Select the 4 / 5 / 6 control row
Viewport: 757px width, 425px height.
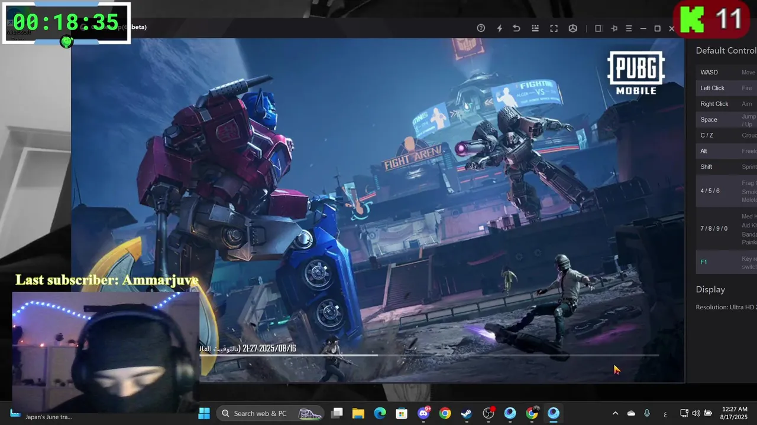pyautogui.click(x=726, y=191)
